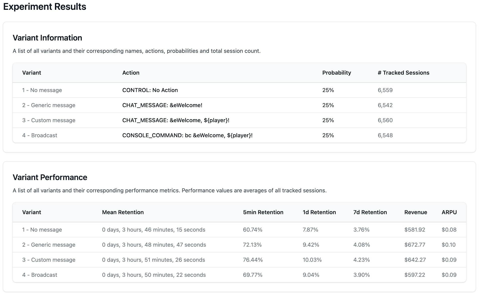Click tracked sessions value 6,542

pyautogui.click(x=385, y=105)
